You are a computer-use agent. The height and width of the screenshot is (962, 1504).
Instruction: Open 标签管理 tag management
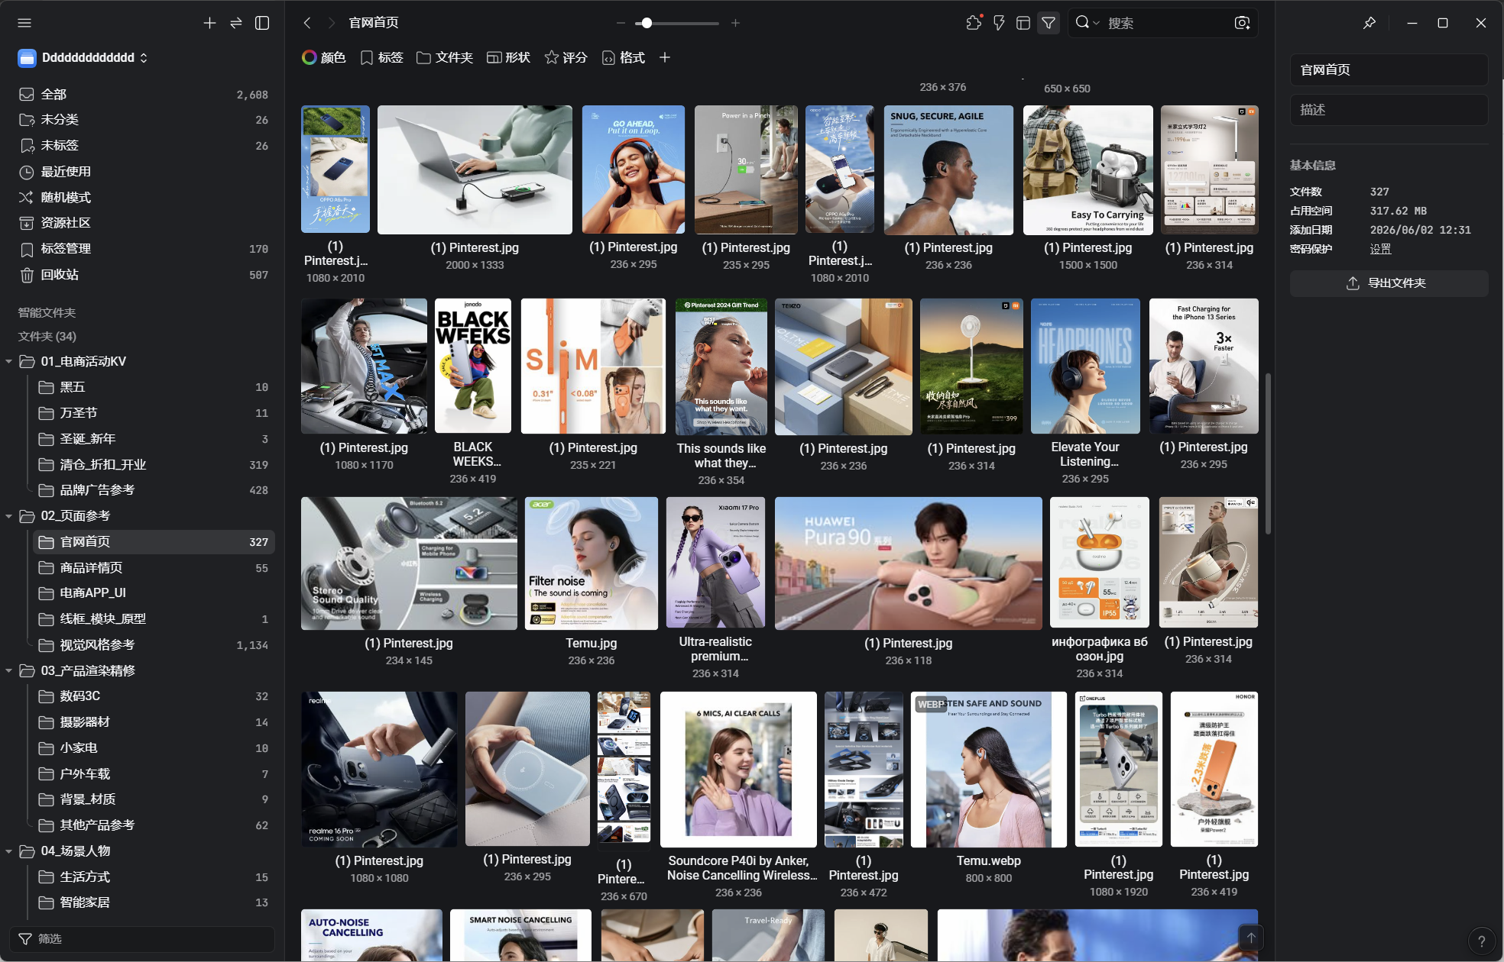click(142, 249)
